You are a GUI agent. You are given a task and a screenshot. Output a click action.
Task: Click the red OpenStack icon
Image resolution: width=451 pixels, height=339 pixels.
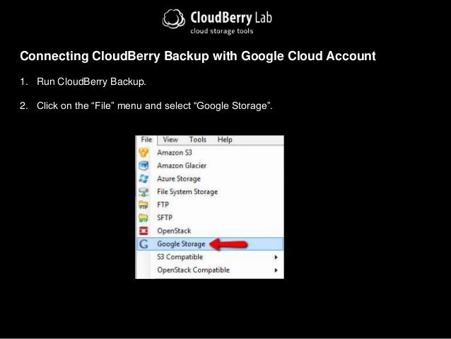tap(143, 231)
